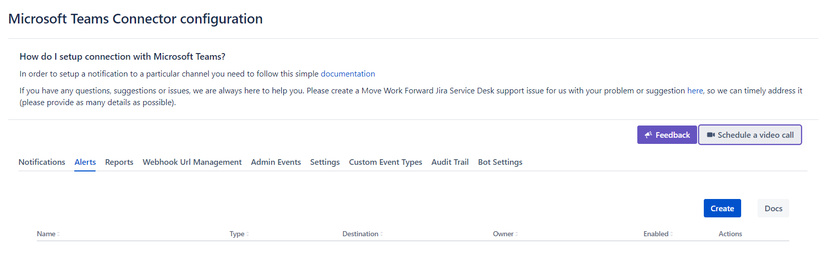Screen dimensions: 824x274
Task: Click the megaphone icon on Feedback button
Action: click(648, 135)
